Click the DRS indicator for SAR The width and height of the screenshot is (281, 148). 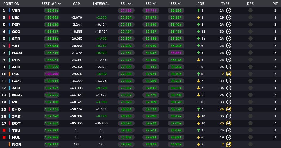(250, 116)
